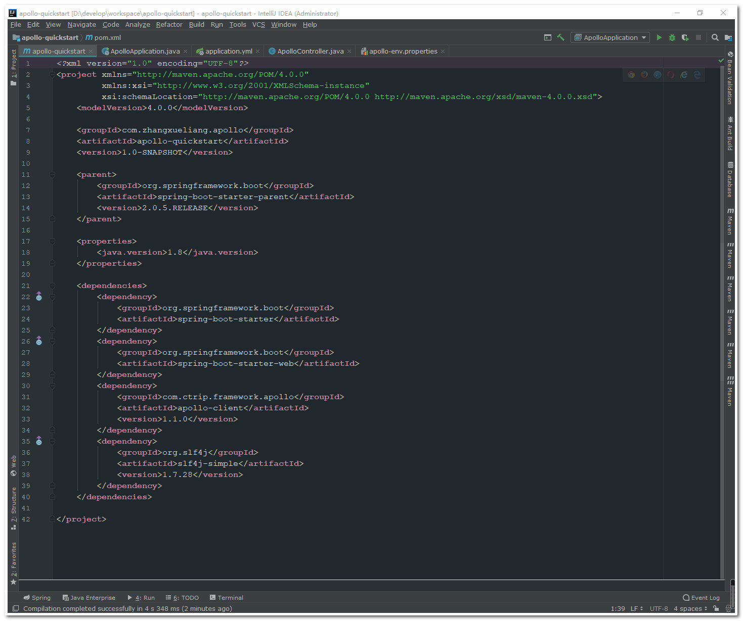743x621 pixels.
Task: Open the Refactor menu
Action: [169, 24]
